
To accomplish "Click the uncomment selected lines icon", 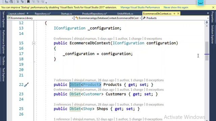I will [22, 2].
